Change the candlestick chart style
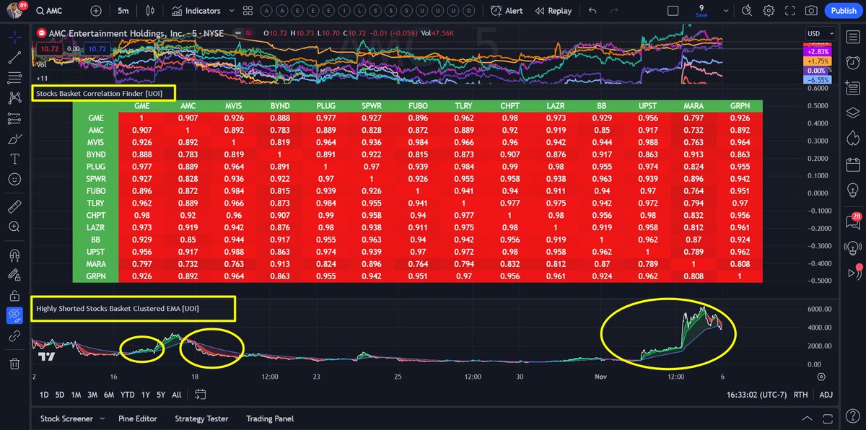Viewport: 866px width, 430px height. pos(150,11)
